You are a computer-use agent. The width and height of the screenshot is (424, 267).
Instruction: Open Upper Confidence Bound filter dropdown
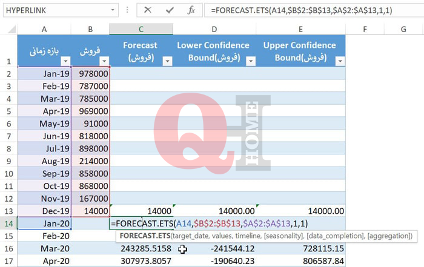[339, 61]
